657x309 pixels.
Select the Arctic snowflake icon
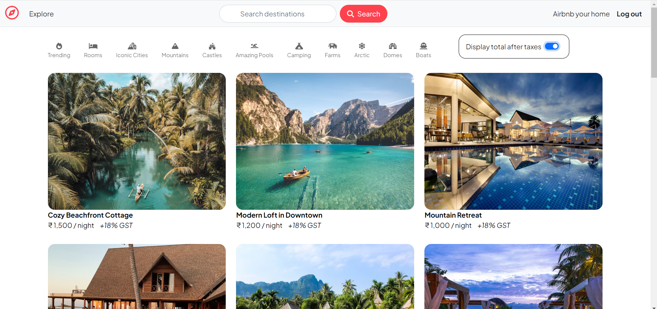click(x=362, y=46)
